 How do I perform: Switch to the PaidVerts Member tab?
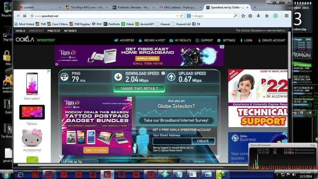pyautogui.click(x=134, y=7)
